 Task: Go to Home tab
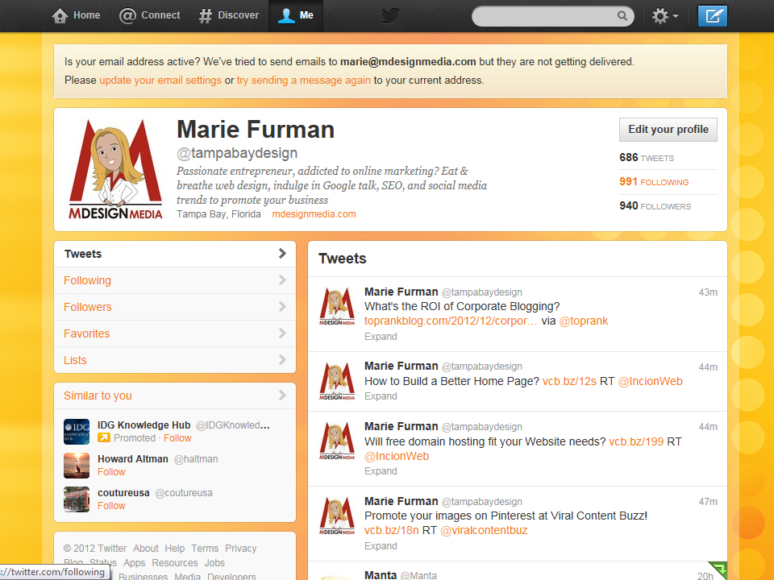pyautogui.click(x=77, y=16)
